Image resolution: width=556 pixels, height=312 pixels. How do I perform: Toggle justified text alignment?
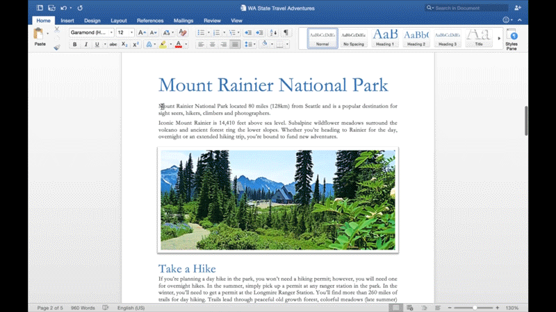click(235, 44)
